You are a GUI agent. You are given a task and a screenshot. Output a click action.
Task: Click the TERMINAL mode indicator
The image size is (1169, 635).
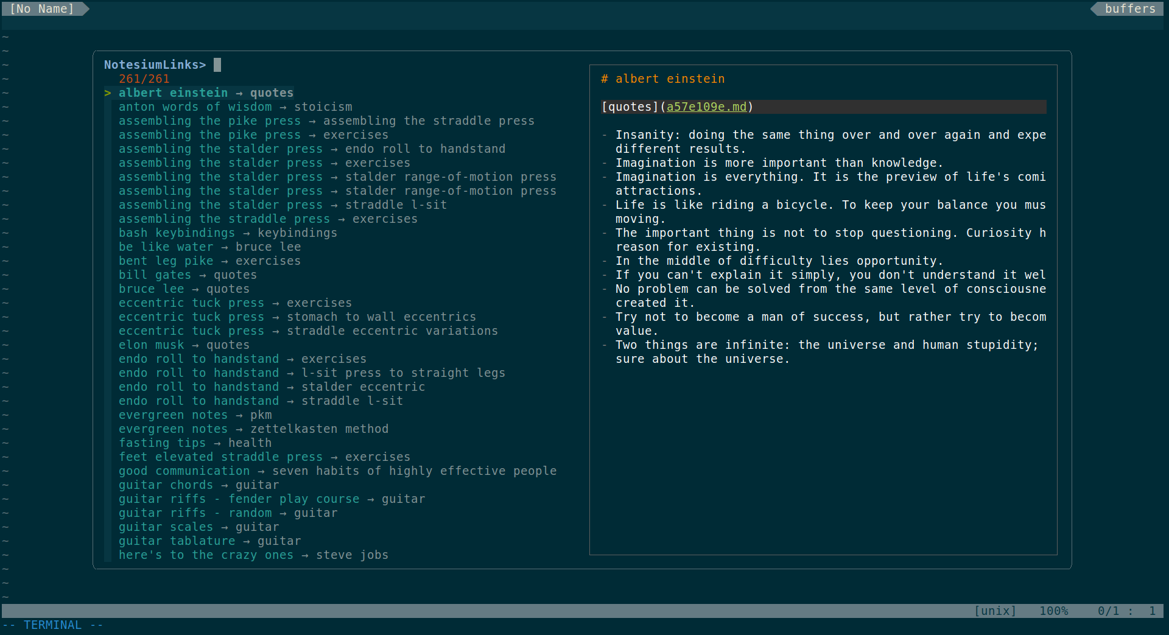point(53,625)
